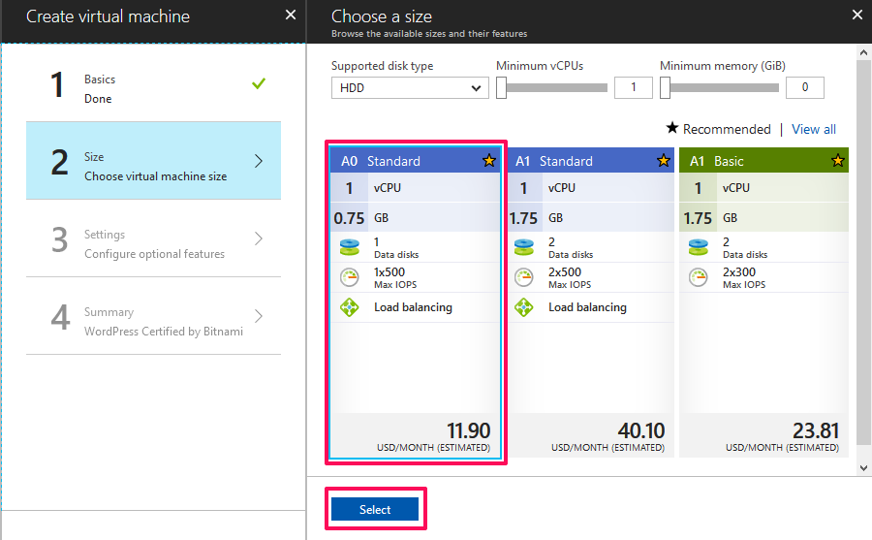The image size is (872, 540).
Task: Click the green checkmark next to Basics
Action: (x=259, y=83)
